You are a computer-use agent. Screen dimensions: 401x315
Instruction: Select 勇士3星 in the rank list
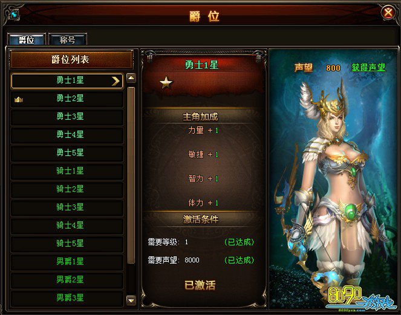click(67, 116)
